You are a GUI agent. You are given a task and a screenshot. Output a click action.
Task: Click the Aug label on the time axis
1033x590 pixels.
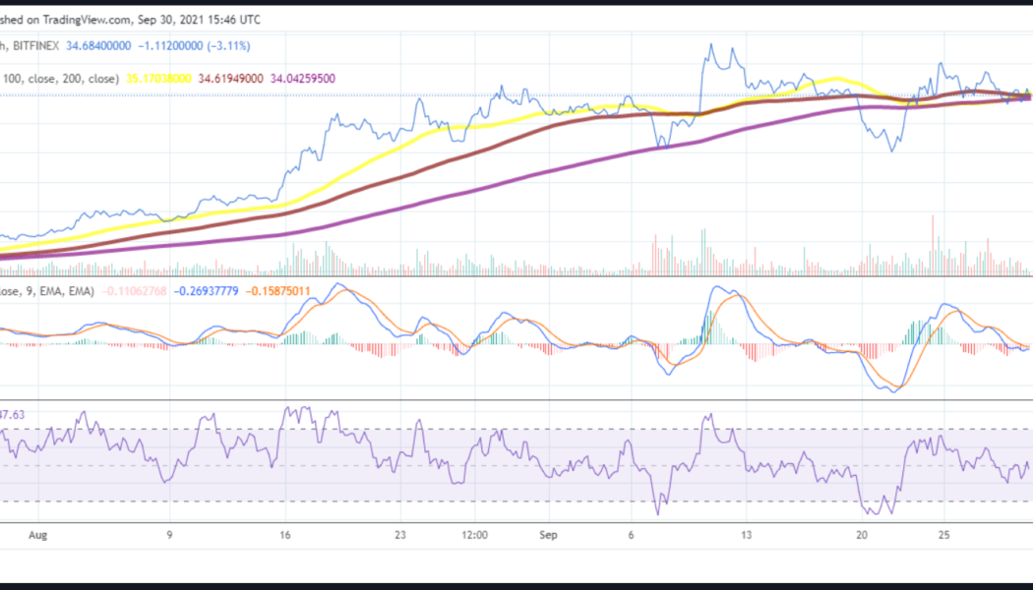[40, 535]
